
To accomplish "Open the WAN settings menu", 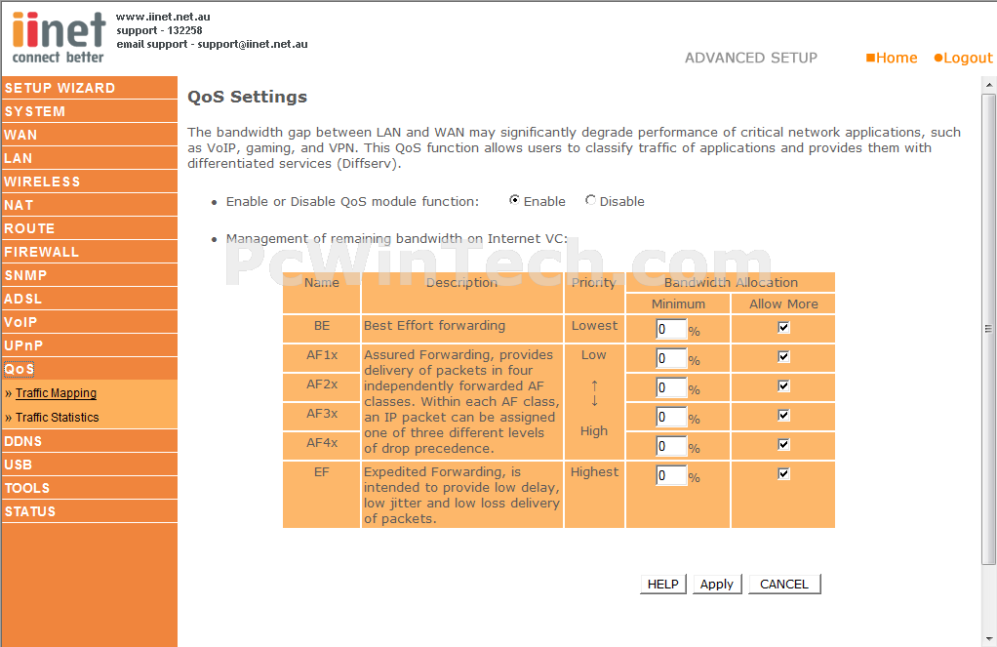I will click(89, 135).
